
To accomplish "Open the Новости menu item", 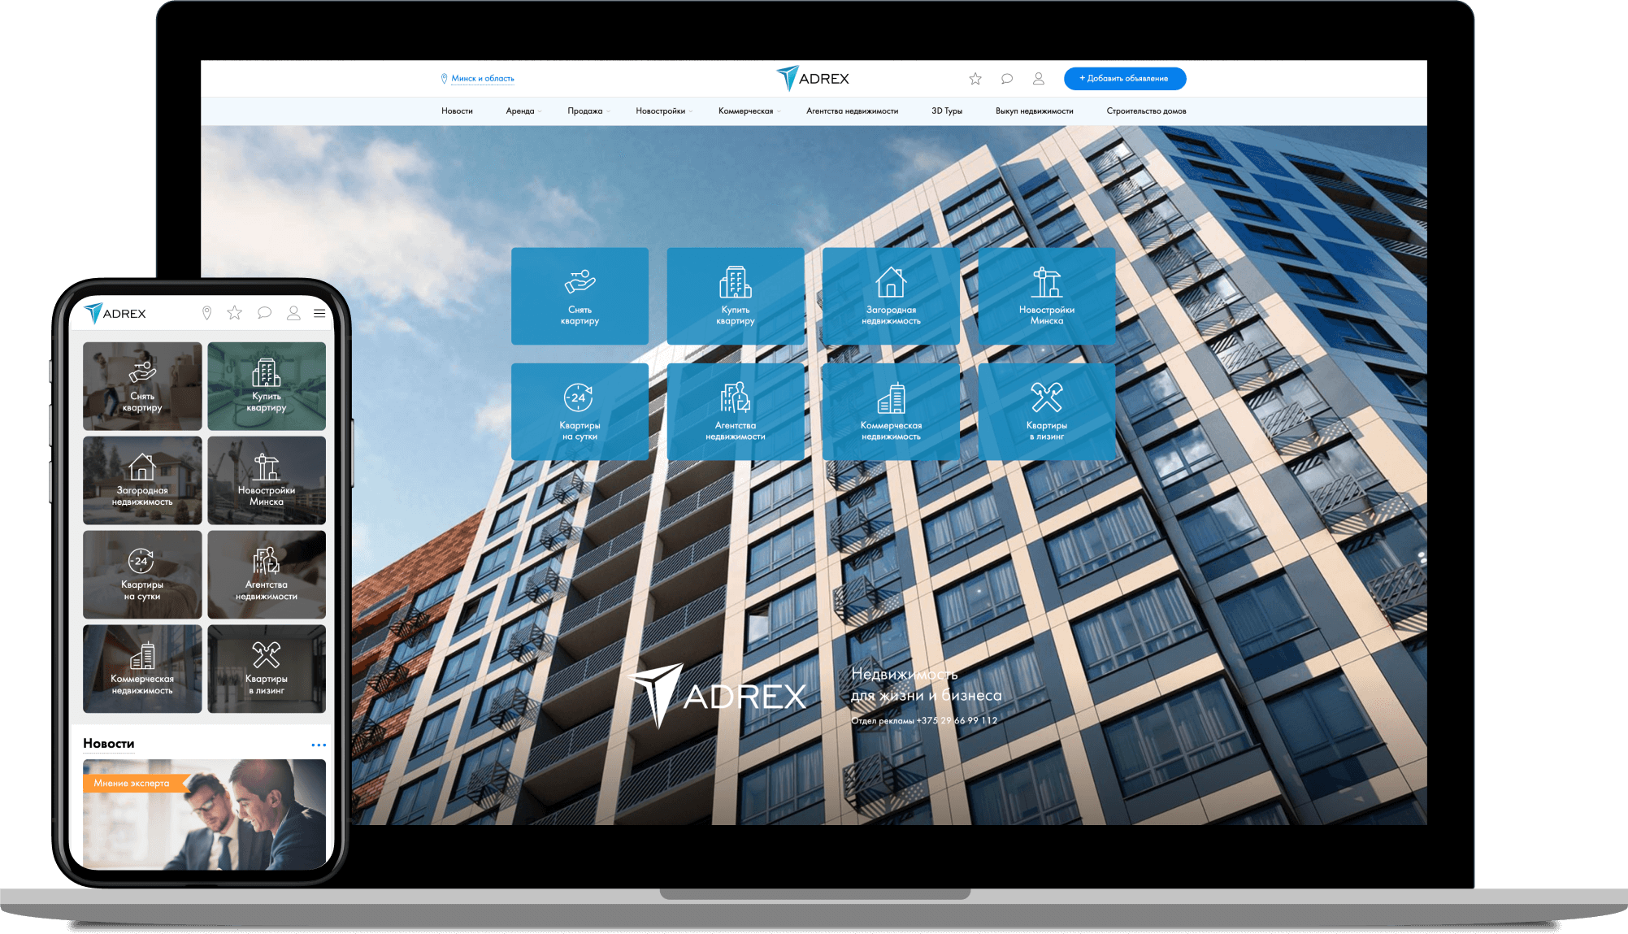I will click(457, 111).
